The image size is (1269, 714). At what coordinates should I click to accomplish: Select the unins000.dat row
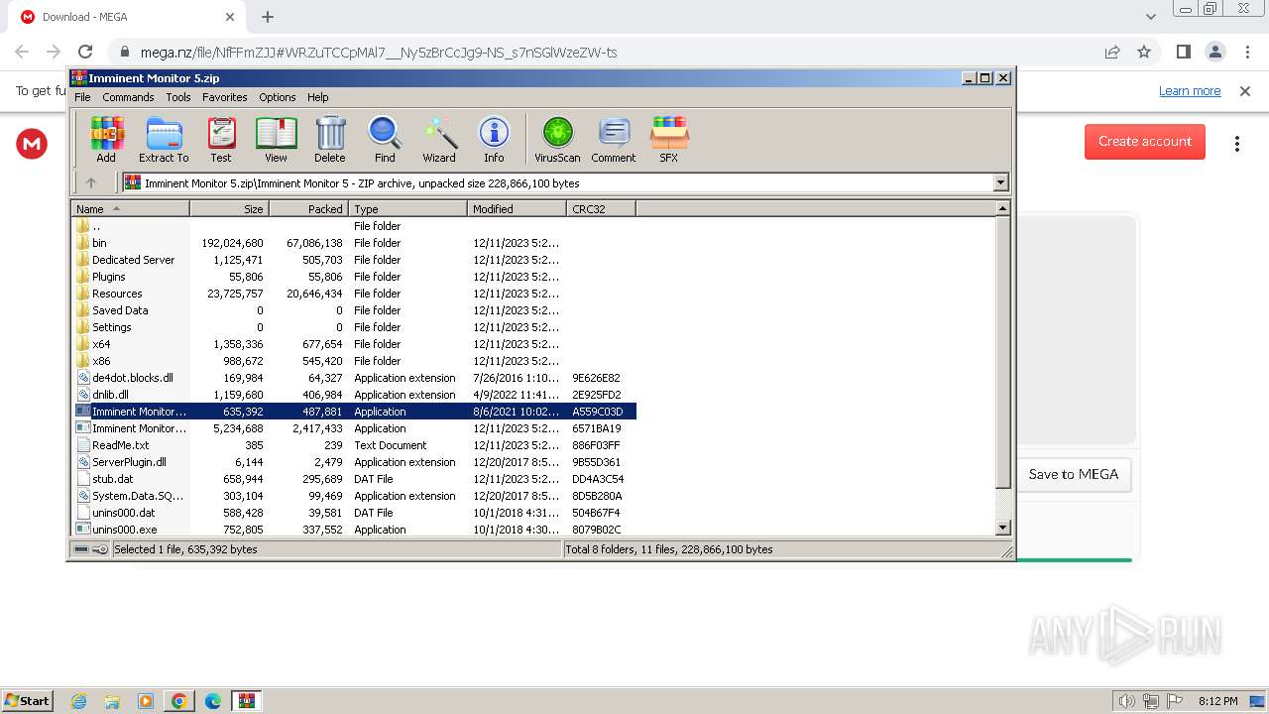pyautogui.click(x=355, y=513)
